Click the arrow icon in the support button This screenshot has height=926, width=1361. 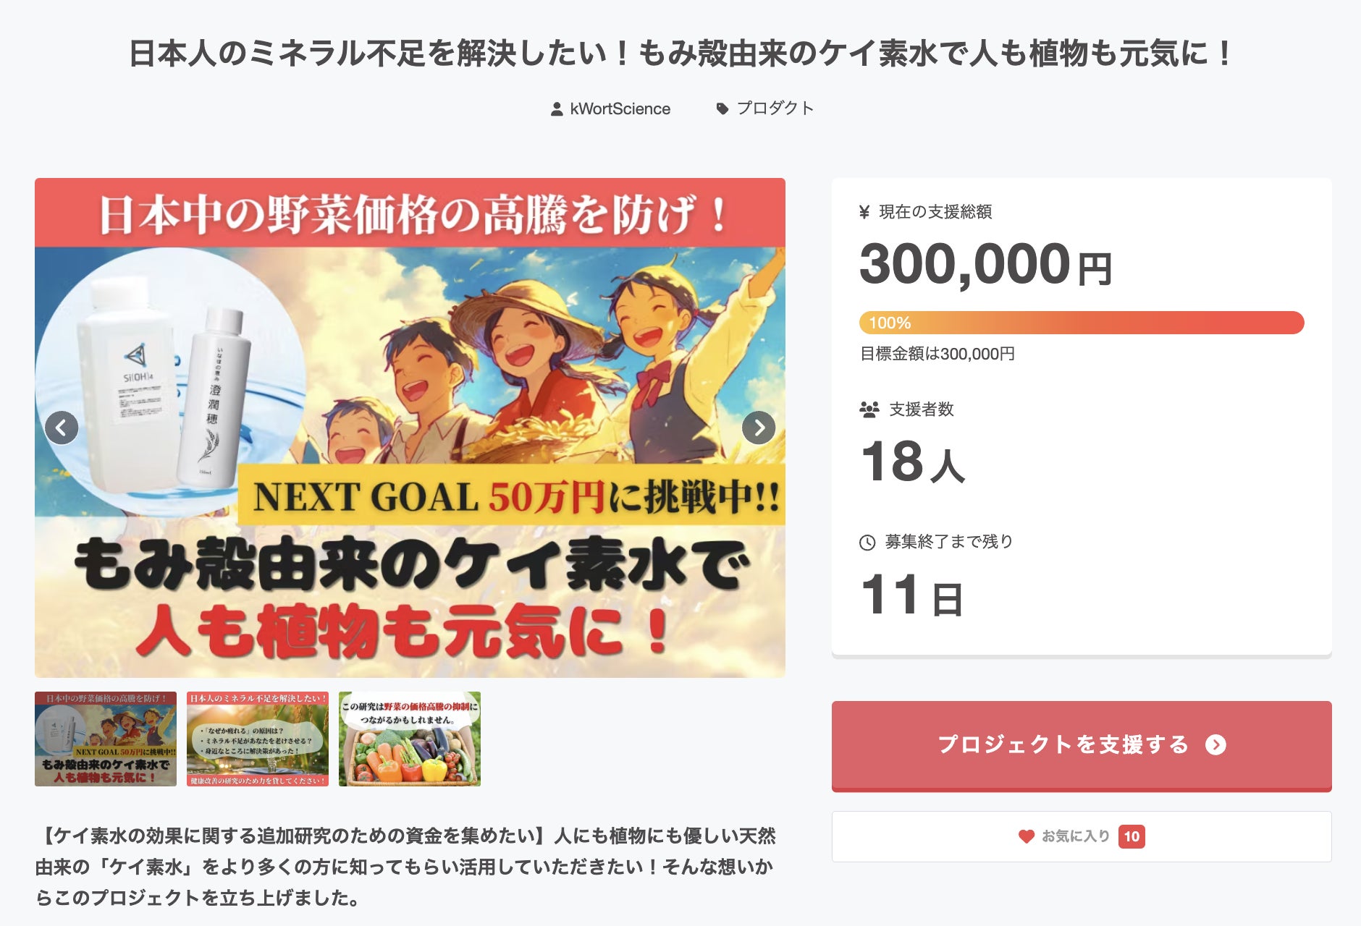point(1215,745)
